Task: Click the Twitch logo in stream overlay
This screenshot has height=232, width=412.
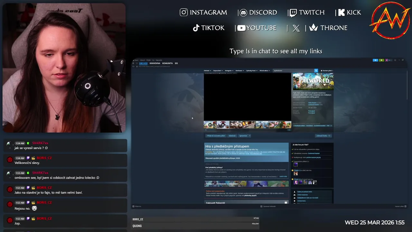Action: tap(293, 13)
